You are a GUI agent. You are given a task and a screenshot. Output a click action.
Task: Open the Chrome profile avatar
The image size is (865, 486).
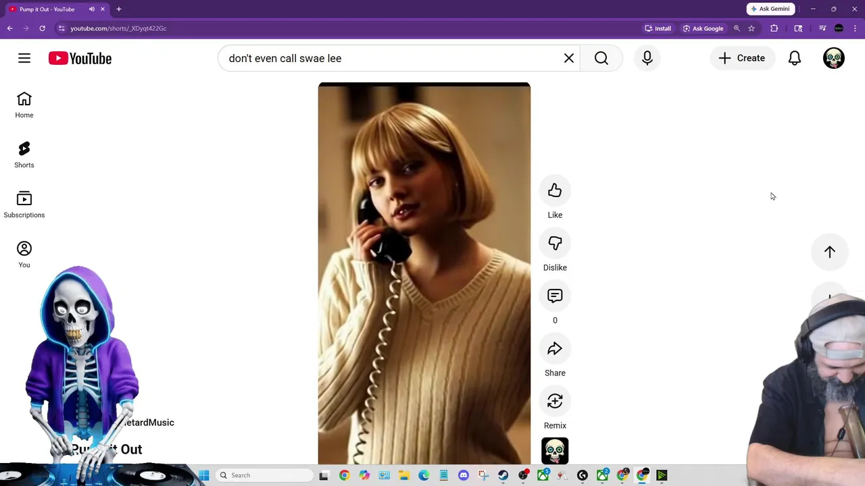[839, 28]
